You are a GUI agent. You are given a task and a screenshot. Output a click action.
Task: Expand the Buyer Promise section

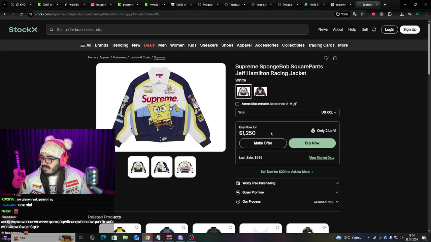[288, 192]
